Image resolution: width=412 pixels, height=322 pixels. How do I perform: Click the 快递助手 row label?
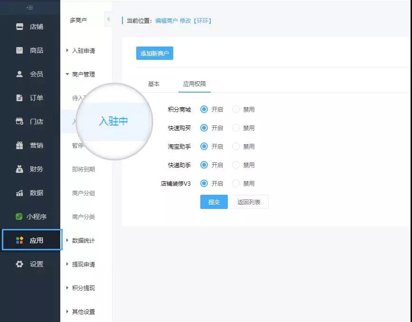(x=179, y=165)
